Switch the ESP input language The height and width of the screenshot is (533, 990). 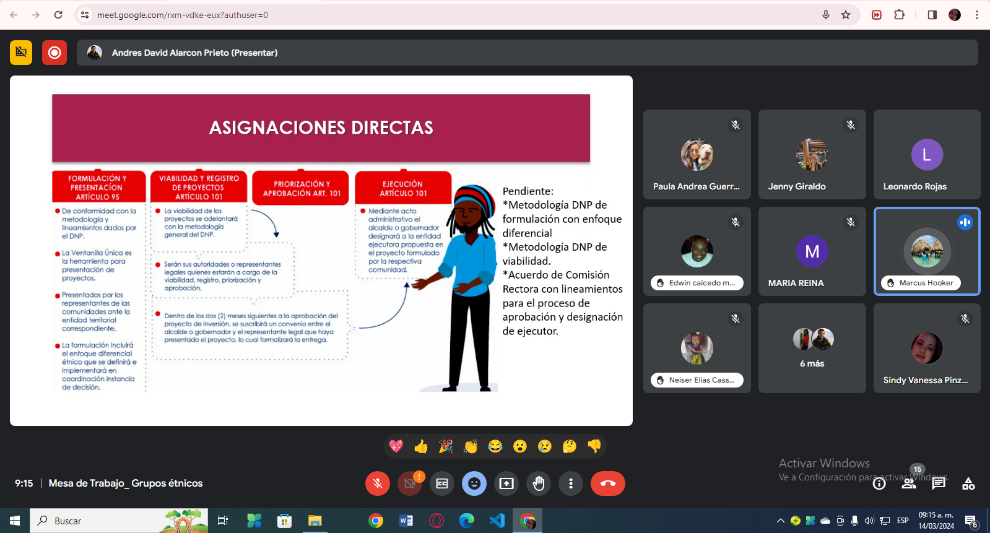[903, 521]
